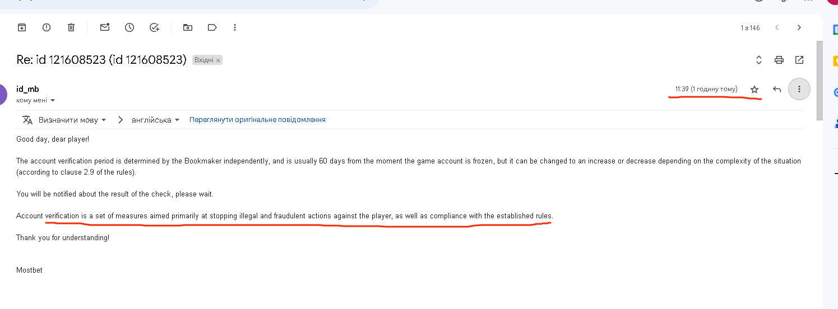Image resolution: width=838 pixels, height=309 pixels.
Task: Delete the email using the trash icon
Action: point(71,27)
